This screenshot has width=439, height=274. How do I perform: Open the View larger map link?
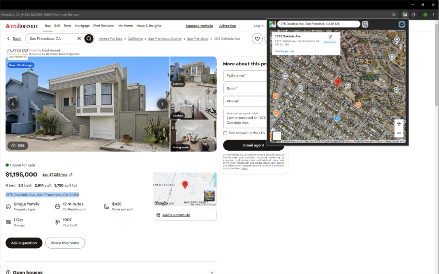click(284, 51)
